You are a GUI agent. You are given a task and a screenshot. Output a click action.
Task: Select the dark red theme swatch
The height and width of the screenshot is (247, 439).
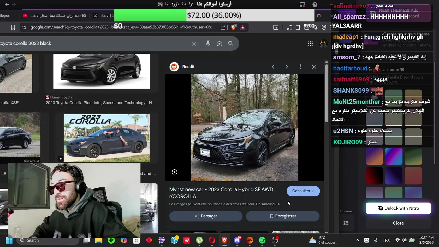pyautogui.click(x=374, y=176)
